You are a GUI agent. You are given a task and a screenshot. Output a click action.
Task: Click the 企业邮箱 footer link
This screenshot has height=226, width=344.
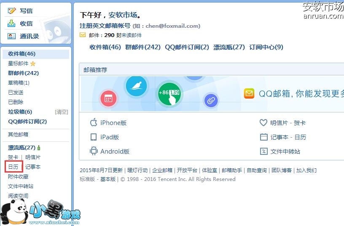(x=162, y=170)
